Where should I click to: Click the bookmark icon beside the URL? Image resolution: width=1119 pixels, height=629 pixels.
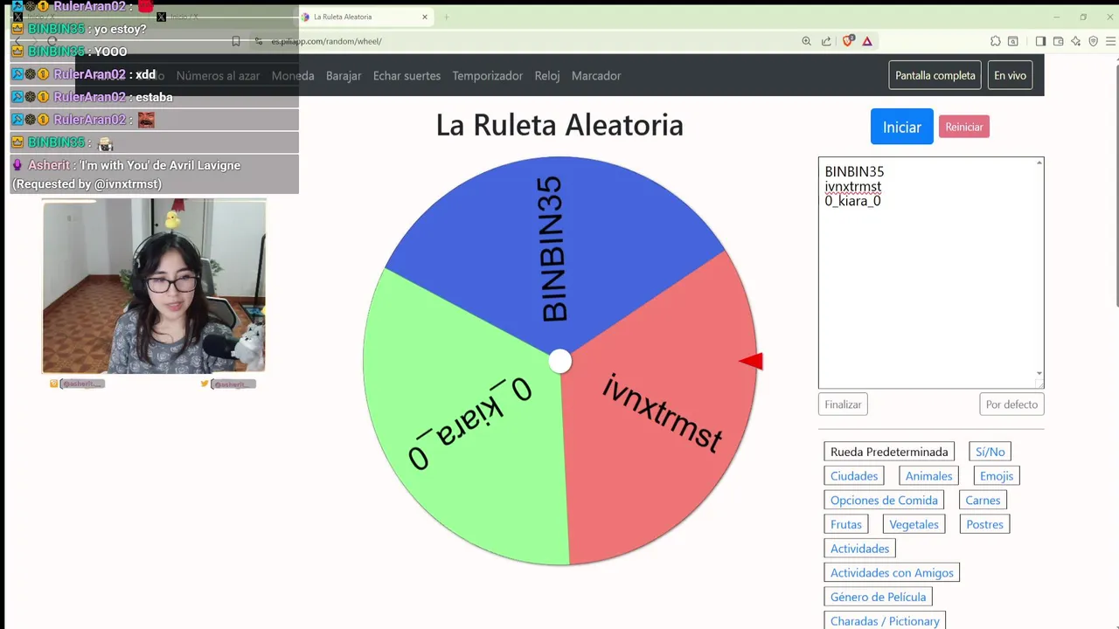pyautogui.click(x=236, y=41)
